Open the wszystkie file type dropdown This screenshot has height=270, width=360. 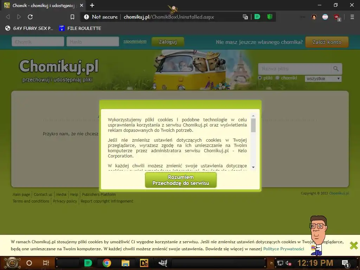(323, 78)
